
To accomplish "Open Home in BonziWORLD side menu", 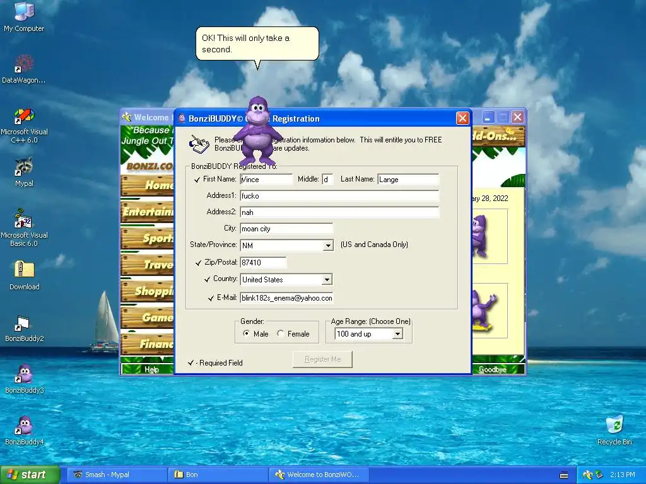I will point(148,186).
